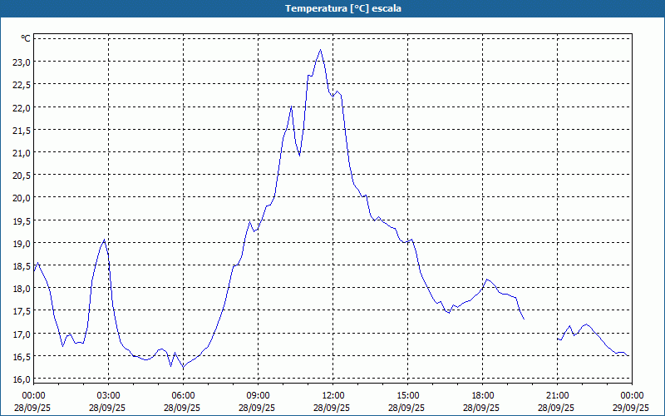Select the 06:00 x-axis time label
The image size is (665, 416).
183,395
